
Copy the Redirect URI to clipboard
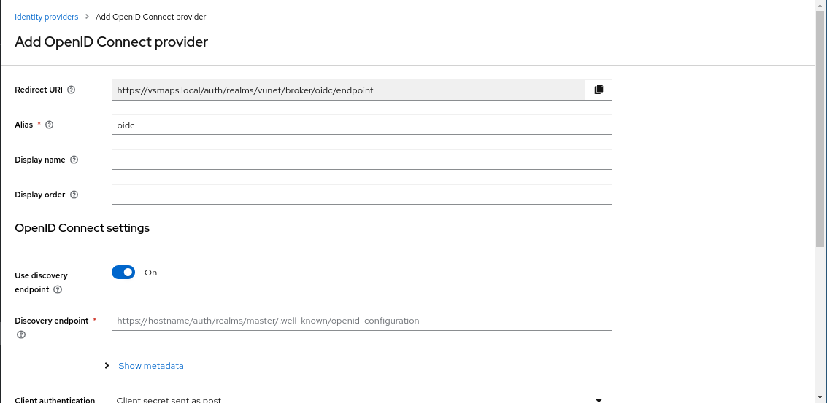point(599,90)
